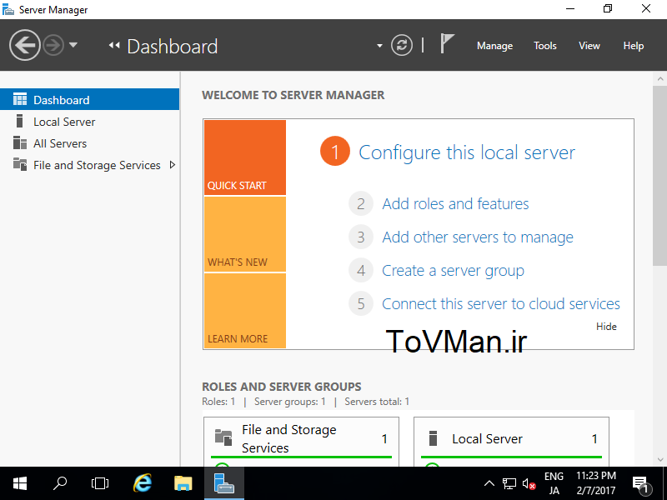Click the muted volume tray icon
This screenshot has width=667, height=500.
pyautogui.click(x=529, y=483)
